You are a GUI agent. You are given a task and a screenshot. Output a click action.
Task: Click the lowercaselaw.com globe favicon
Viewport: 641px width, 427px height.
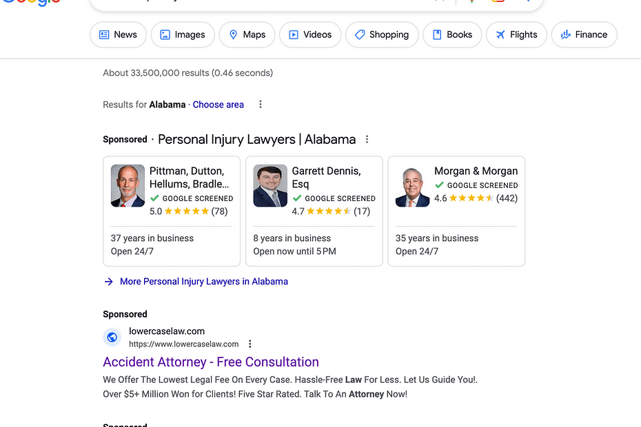[112, 337]
